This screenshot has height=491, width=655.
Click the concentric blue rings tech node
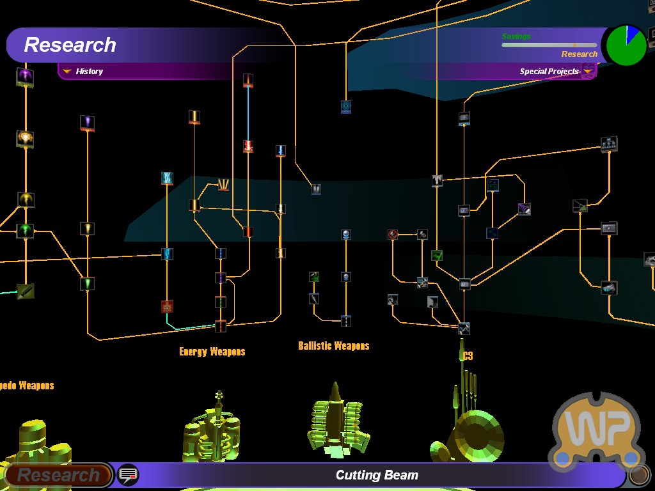point(346,107)
